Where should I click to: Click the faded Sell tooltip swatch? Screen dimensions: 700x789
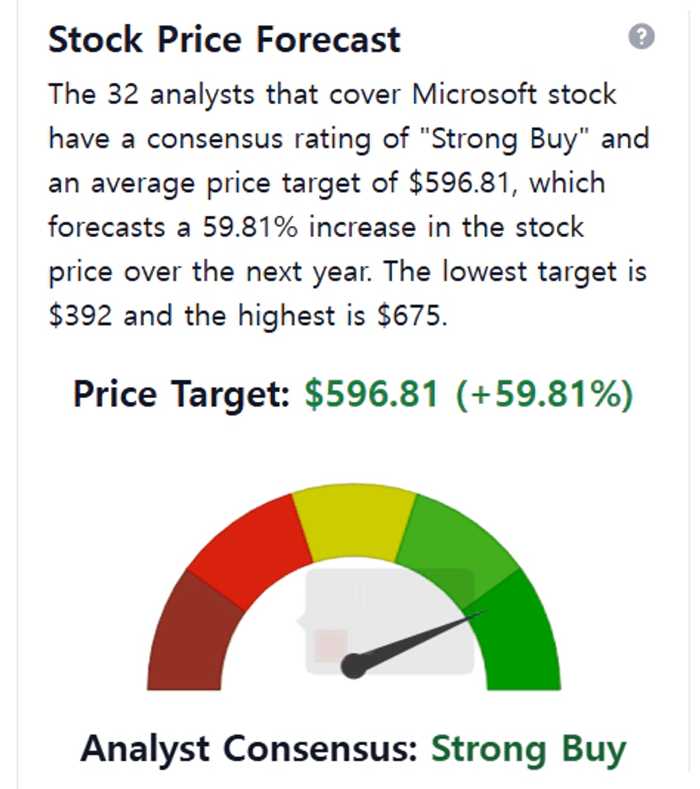pos(330,645)
